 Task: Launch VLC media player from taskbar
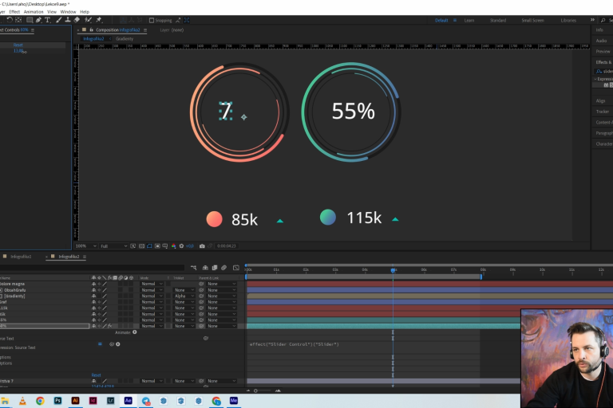click(23, 400)
